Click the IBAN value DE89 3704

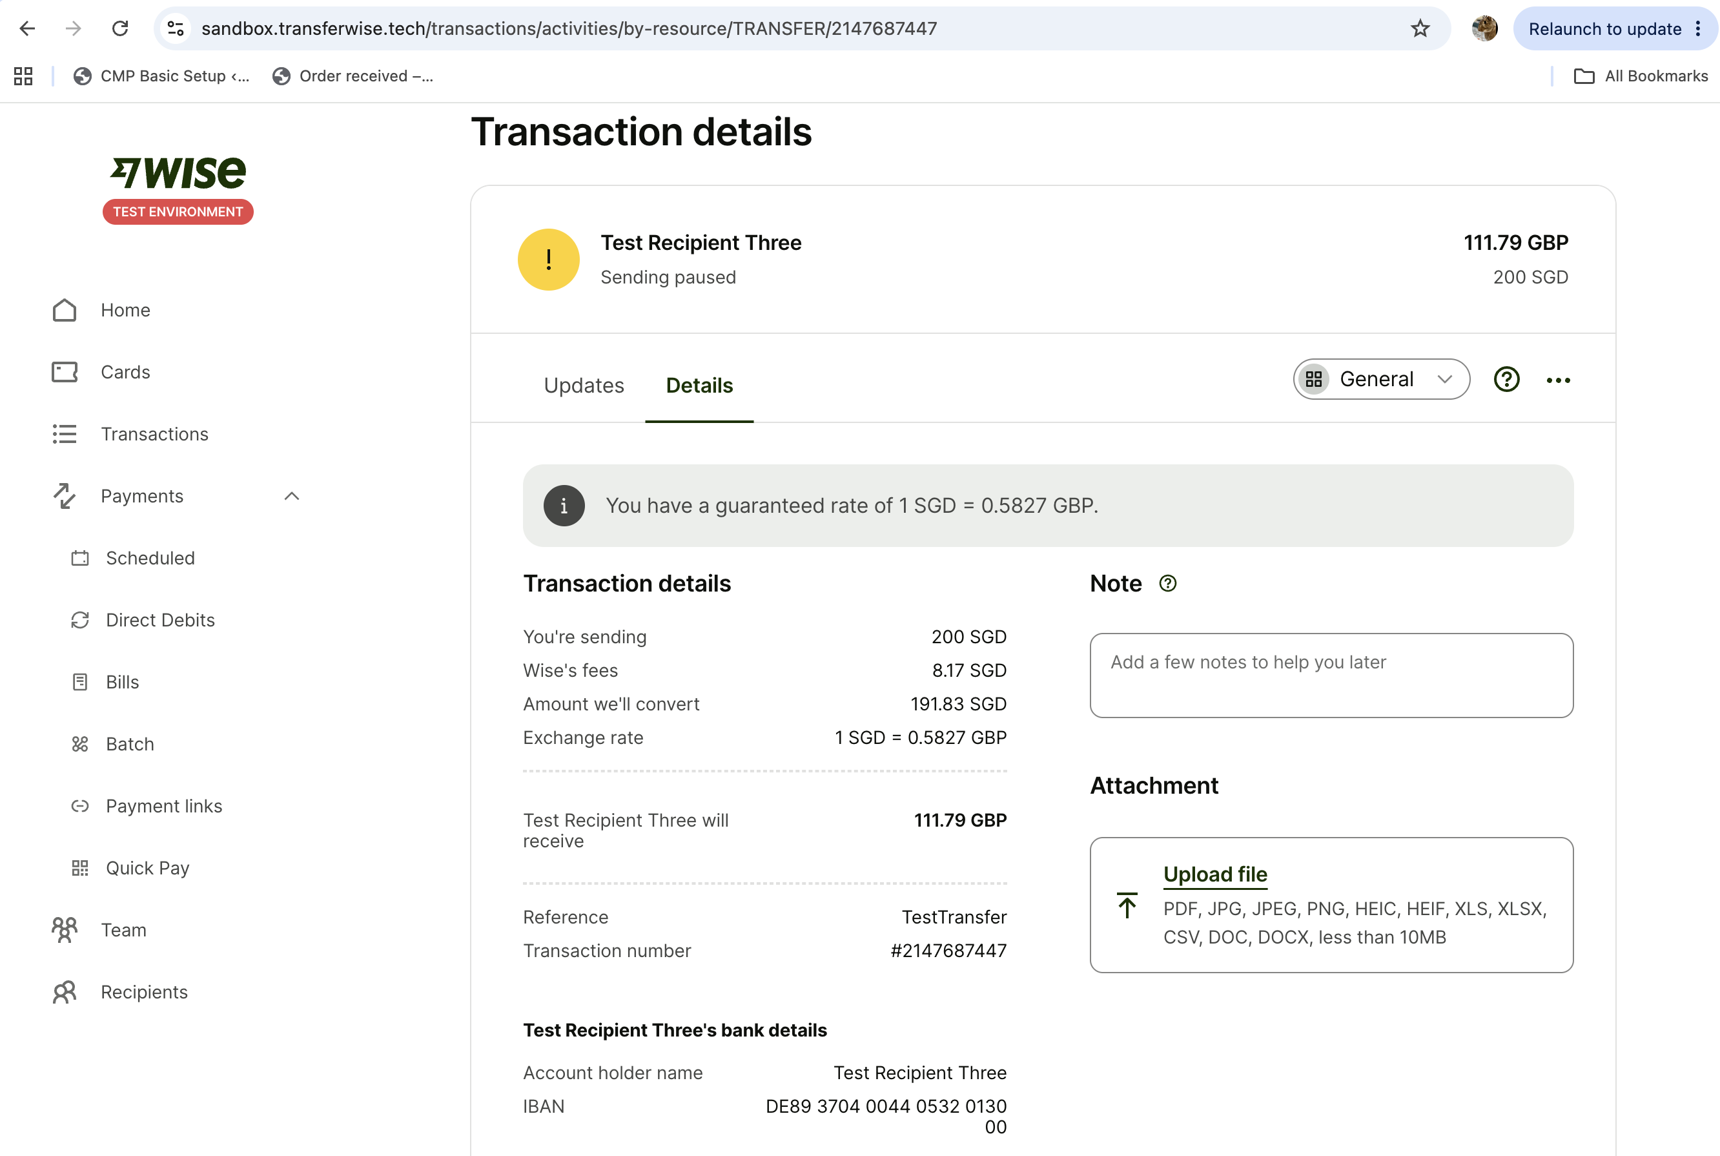pos(886,1116)
